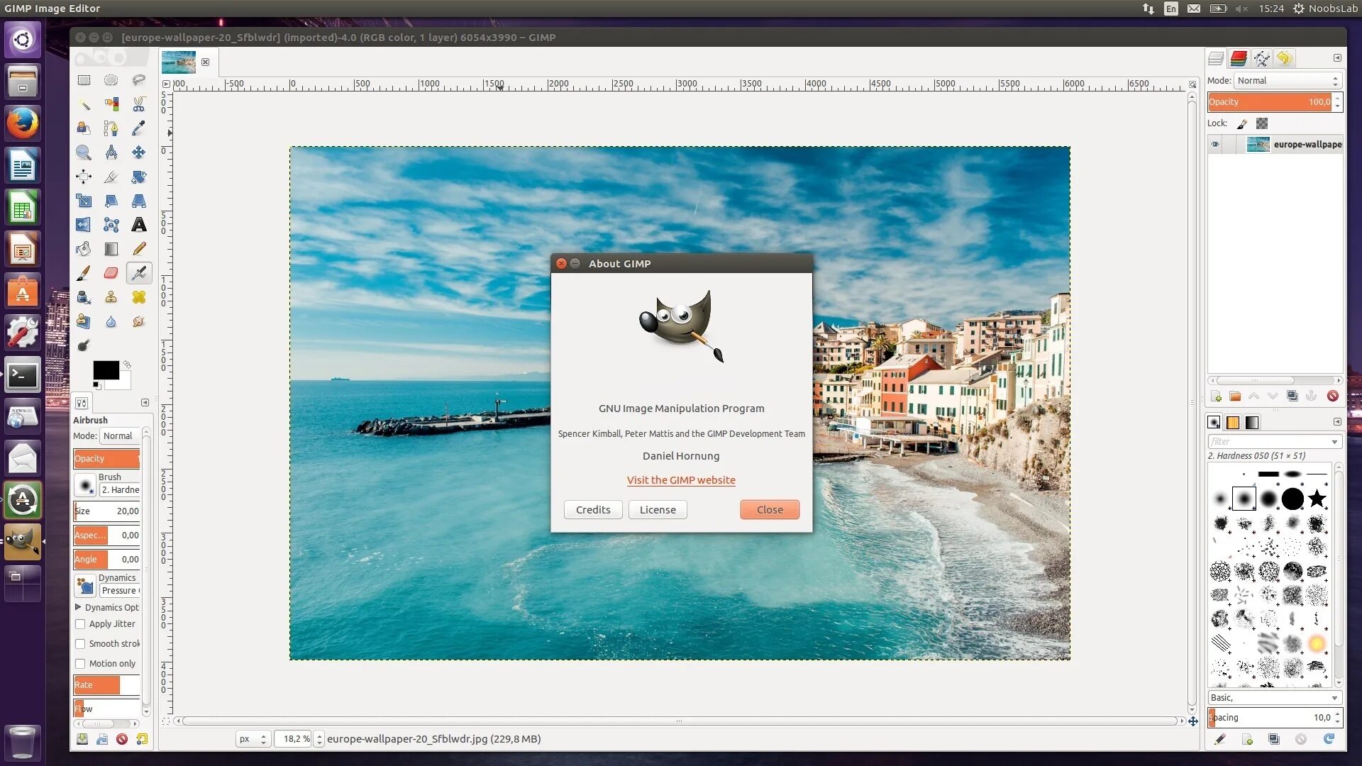The width and height of the screenshot is (1362, 766).
Task: Open the Basic brush tag dropdown
Action: point(1274,698)
